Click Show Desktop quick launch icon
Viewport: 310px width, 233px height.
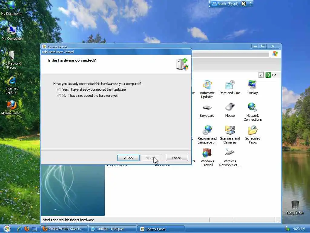(x=34, y=229)
